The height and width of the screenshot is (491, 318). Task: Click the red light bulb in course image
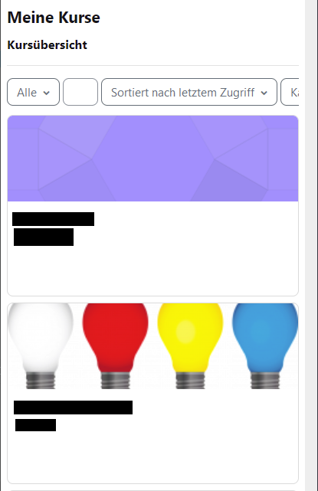click(x=115, y=345)
